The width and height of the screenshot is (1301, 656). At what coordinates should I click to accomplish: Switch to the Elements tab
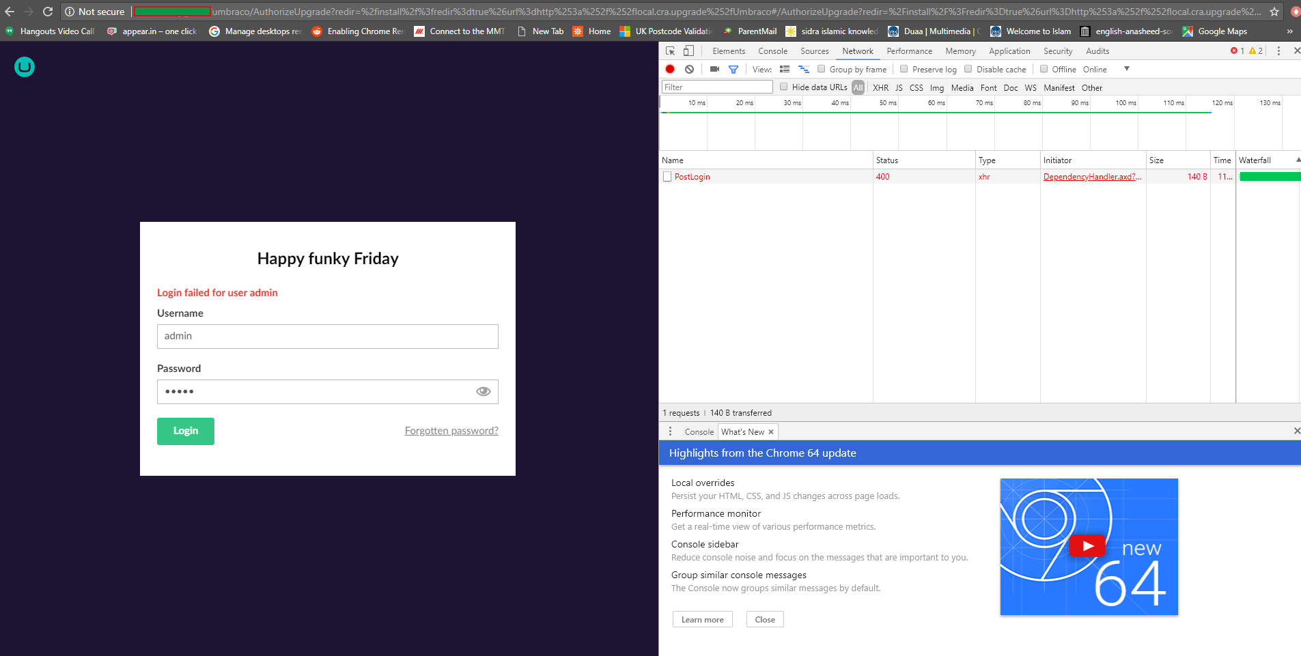click(x=728, y=51)
